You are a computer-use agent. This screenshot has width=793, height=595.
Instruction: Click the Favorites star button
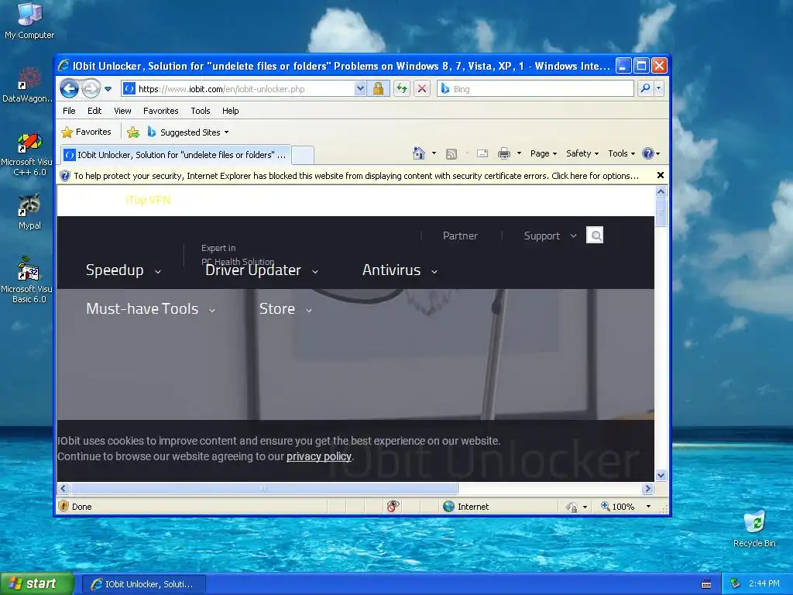coord(86,132)
